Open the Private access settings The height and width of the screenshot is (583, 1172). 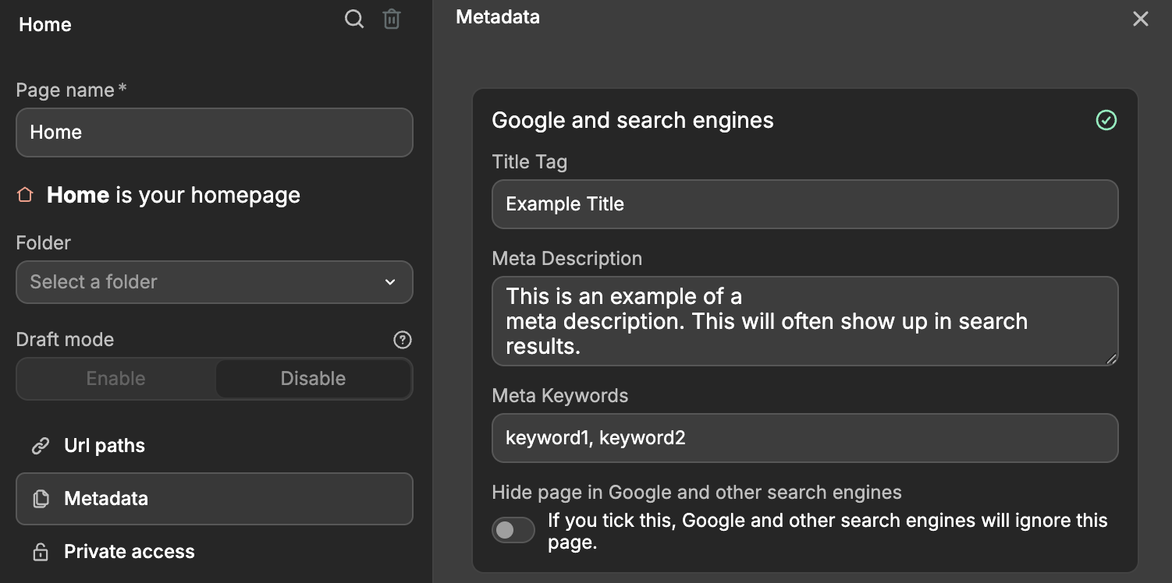pos(129,551)
